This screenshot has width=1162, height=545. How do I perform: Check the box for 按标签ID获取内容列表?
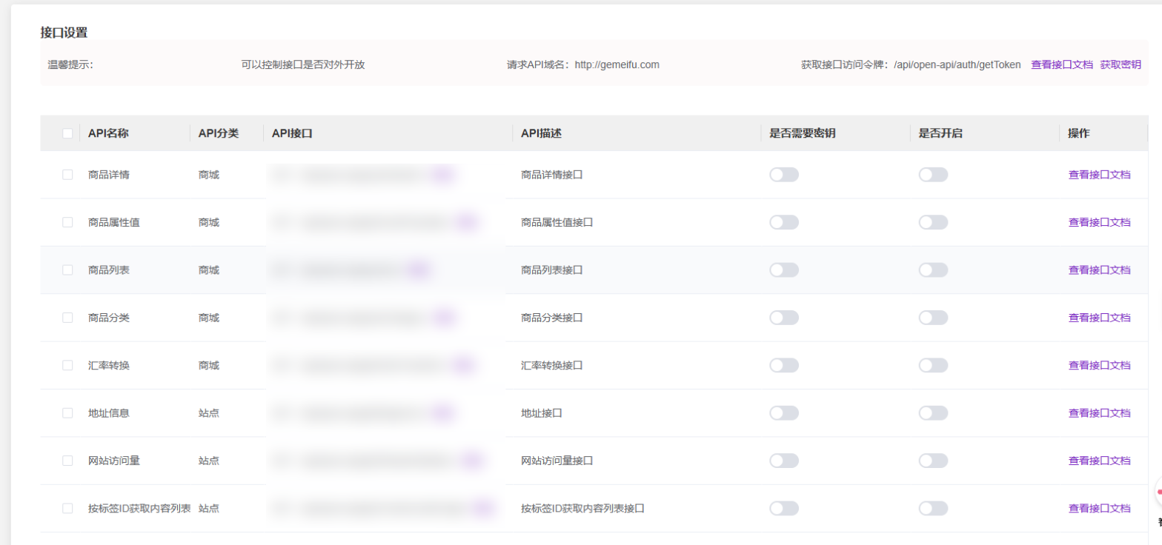tap(67, 508)
